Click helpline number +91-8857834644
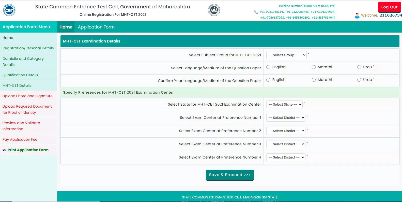Viewport: 402px width, 202px height. [323, 18]
